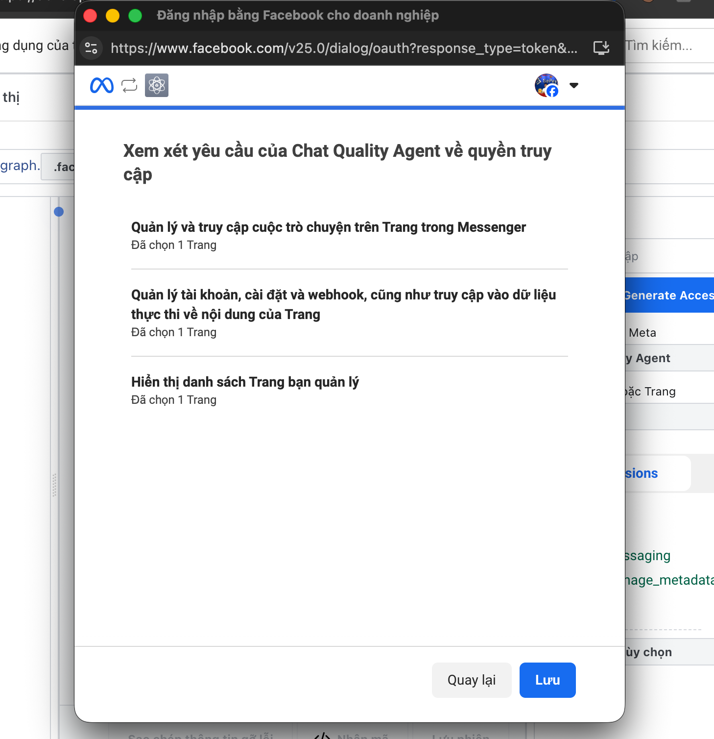Expand the account dropdown arrow next to avatar
The width and height of the screenshot is (714, 739).
574,86
